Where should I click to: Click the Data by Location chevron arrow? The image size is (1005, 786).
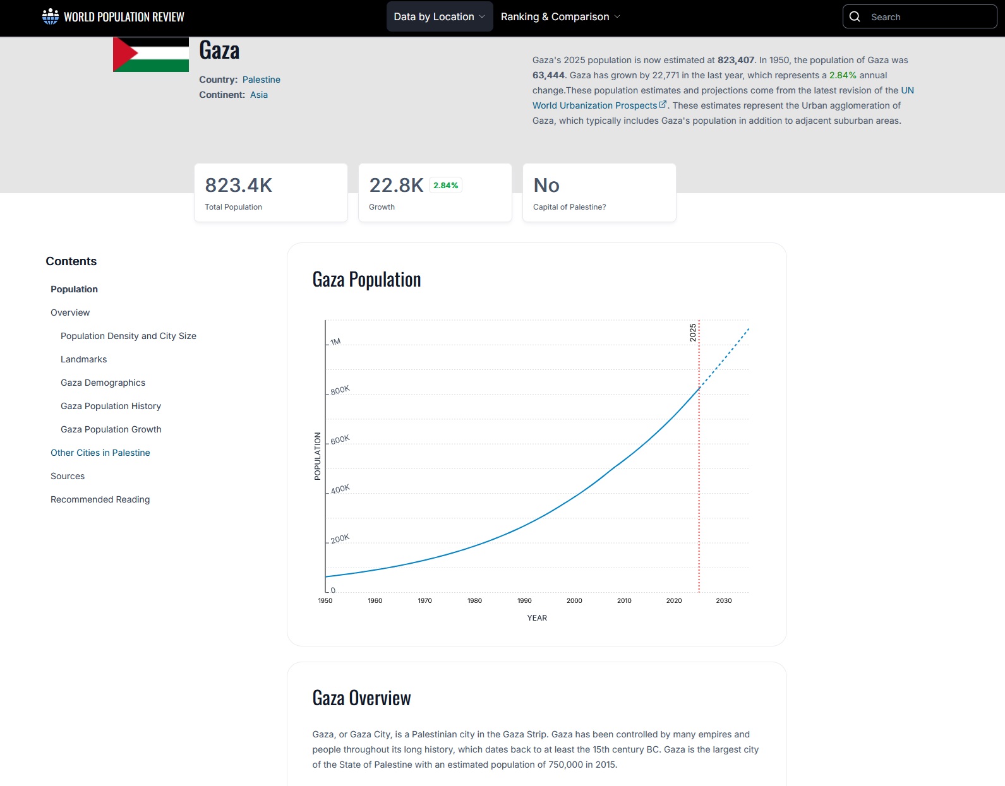(482, 16)
